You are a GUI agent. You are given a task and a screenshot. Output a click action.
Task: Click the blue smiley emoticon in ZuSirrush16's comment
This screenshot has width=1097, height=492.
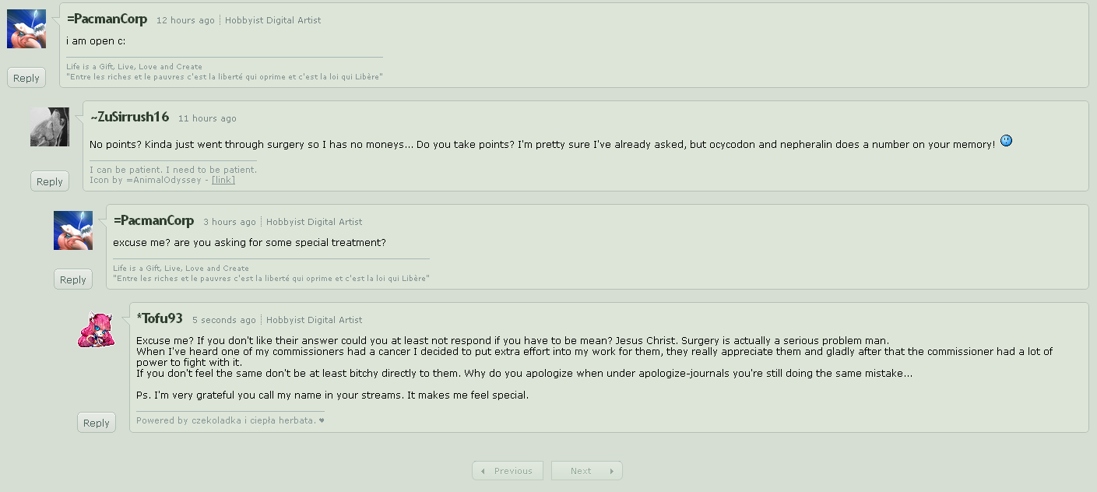pos(1006,142)
